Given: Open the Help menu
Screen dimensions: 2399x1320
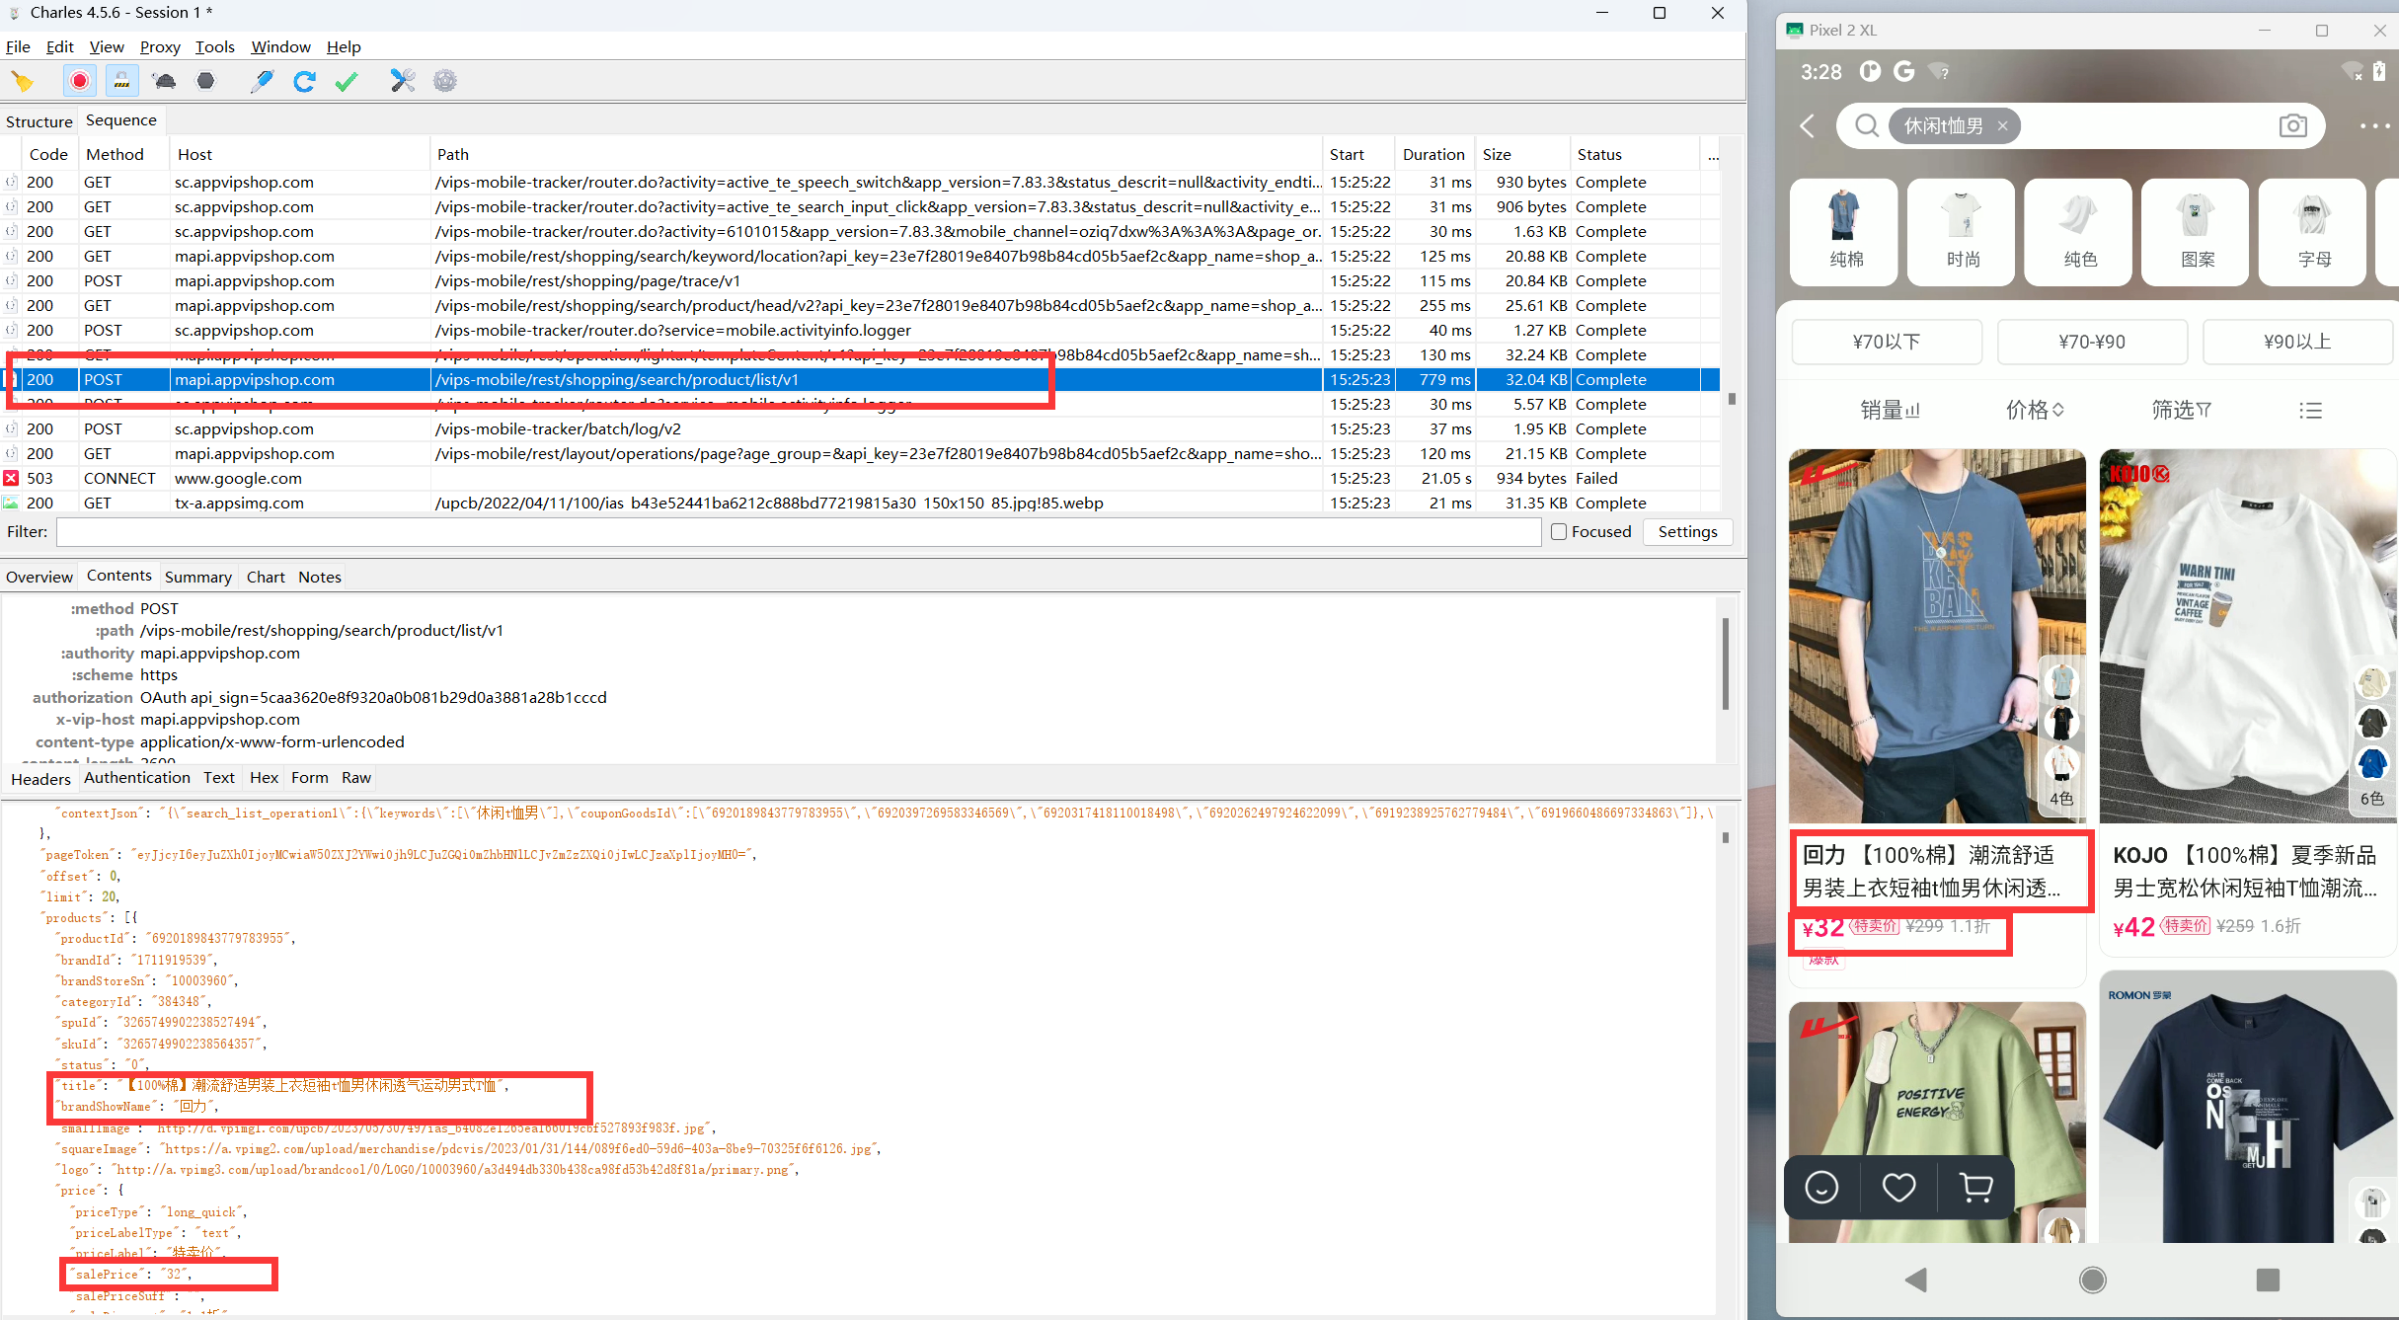Looking at the screenshot, I should [x=344, y=46].
